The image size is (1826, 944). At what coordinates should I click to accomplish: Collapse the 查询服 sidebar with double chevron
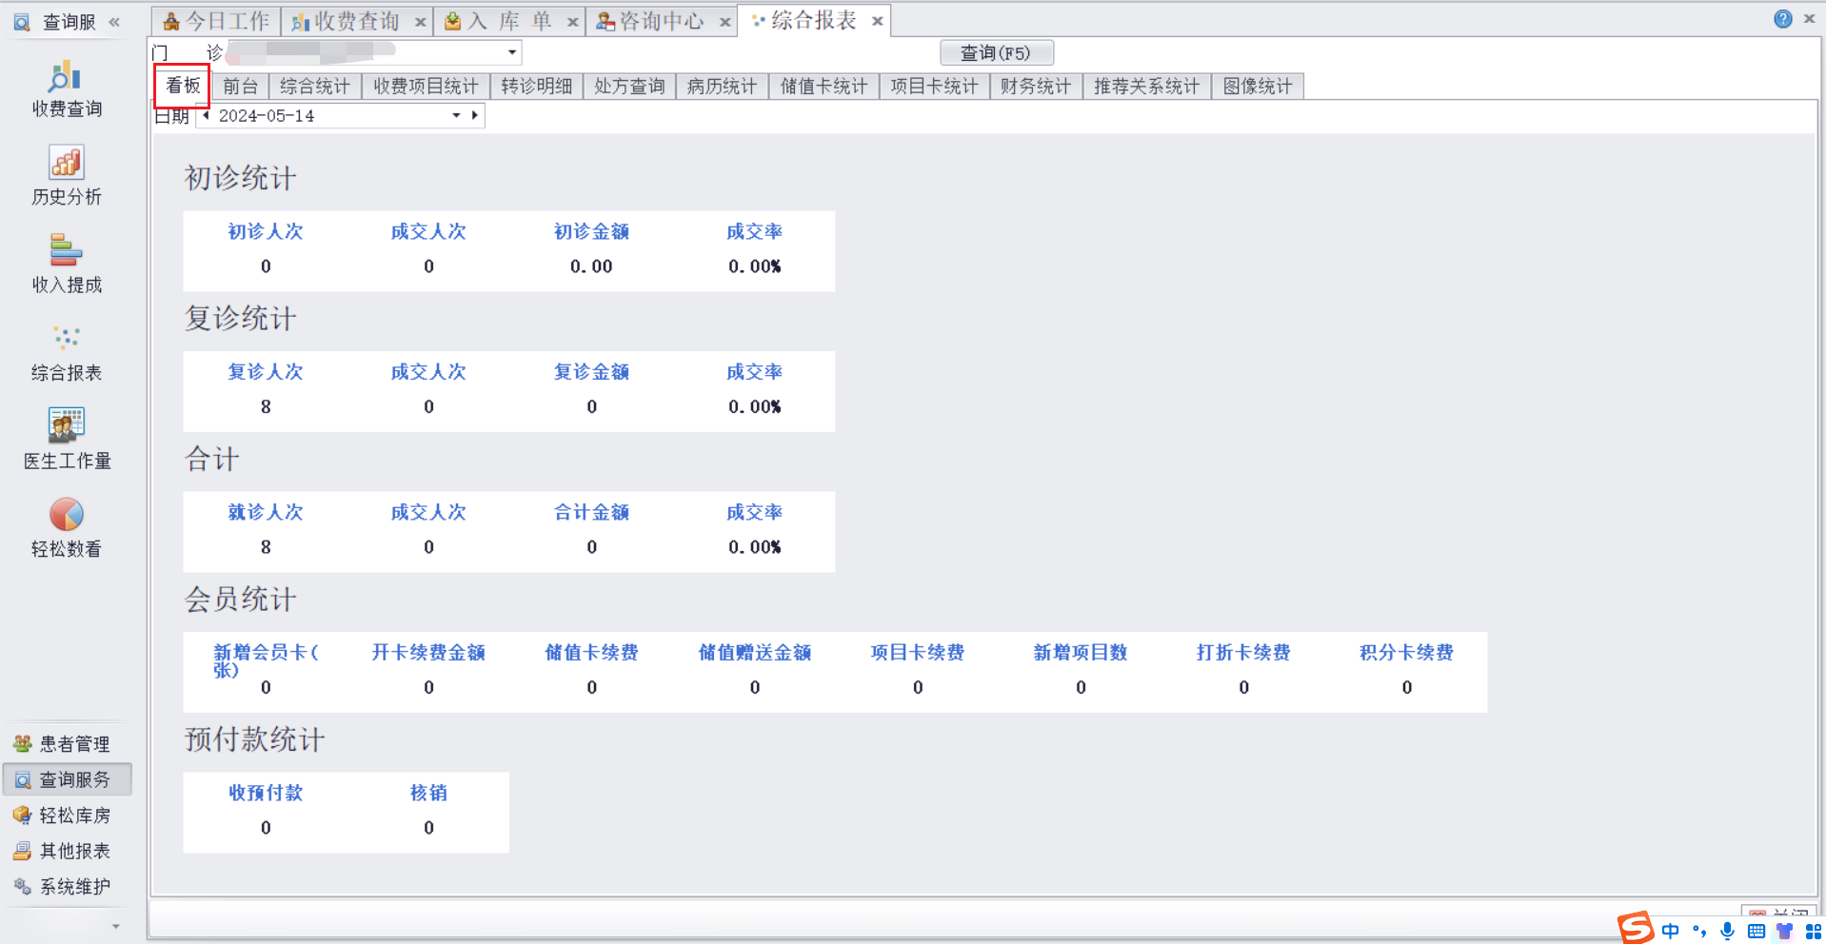[114, 22]
